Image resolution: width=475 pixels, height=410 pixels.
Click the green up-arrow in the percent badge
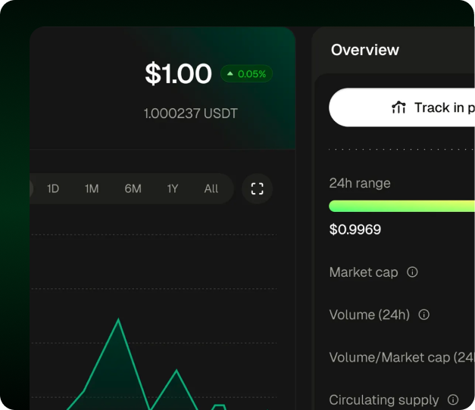pos(230,74)
